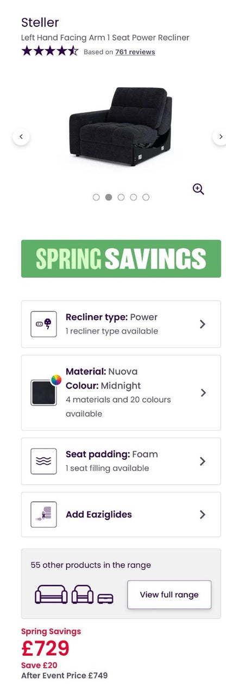
Task: Click the View full range button
Action: tap(169, 594)
